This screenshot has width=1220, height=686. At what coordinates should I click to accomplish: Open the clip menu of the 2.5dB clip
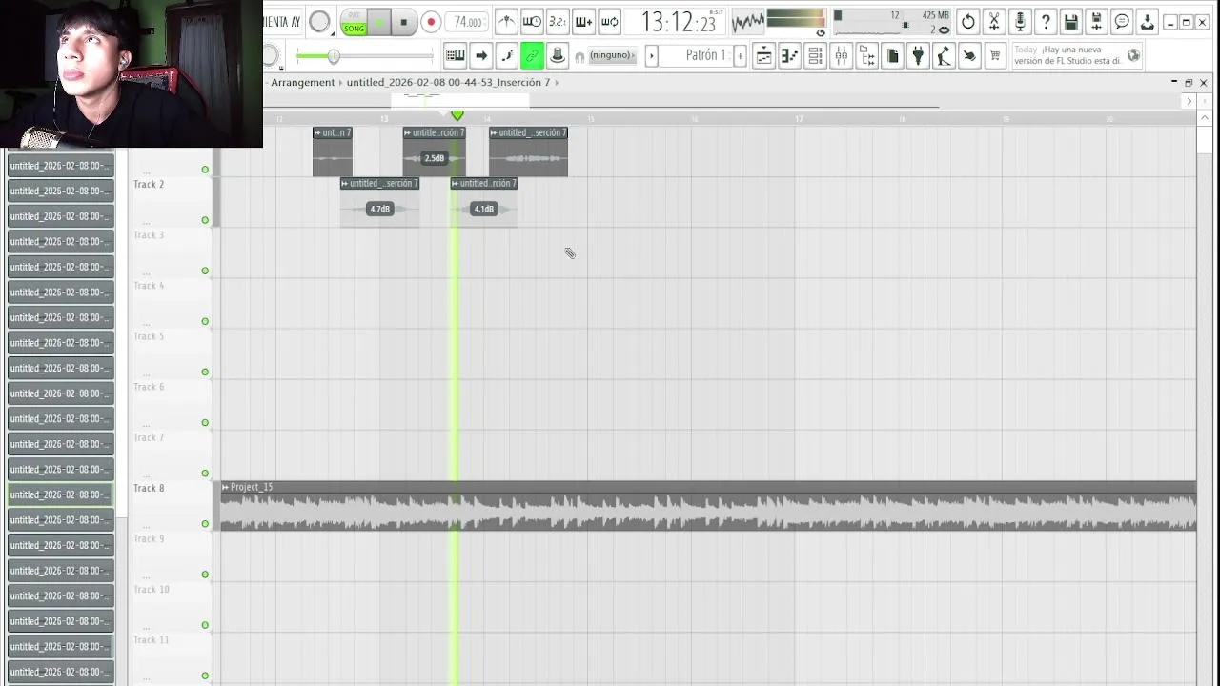click(408, 132)
